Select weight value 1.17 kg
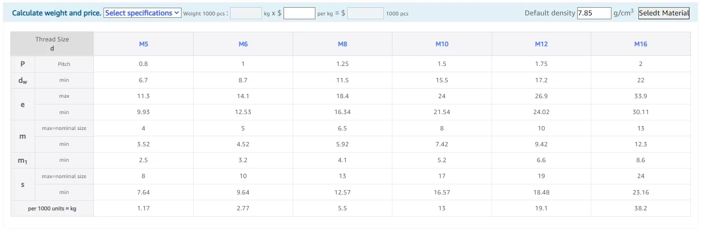The width and height of the screenshot is (701, 232). point(143,208)
